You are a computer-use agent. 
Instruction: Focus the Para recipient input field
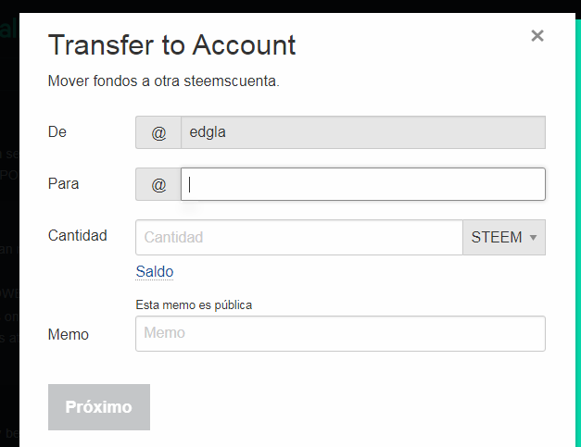tap(362, 184)
